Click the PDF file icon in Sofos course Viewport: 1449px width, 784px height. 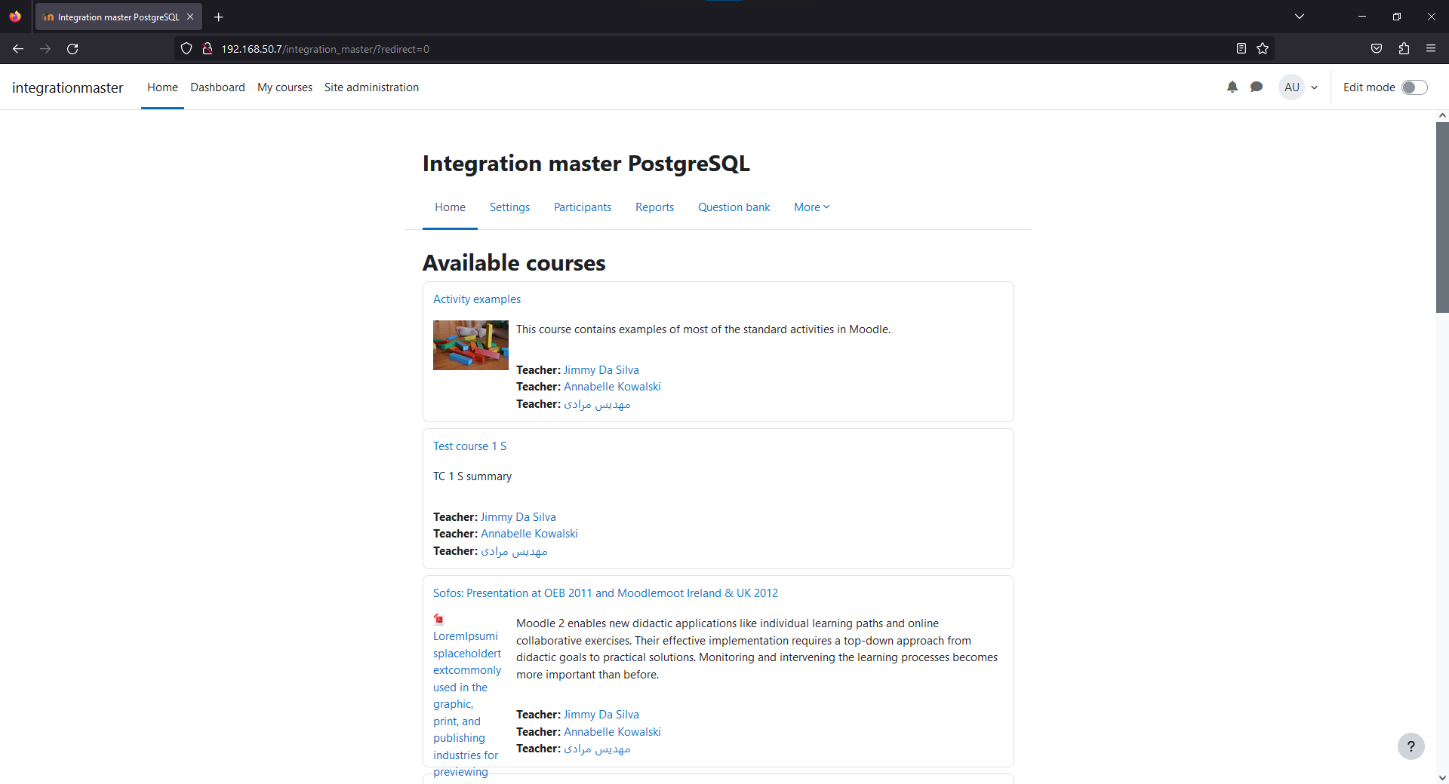pos(439,620)
